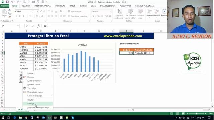Open the font size dropdown
The image size is (214, 120).
(38, 11)
